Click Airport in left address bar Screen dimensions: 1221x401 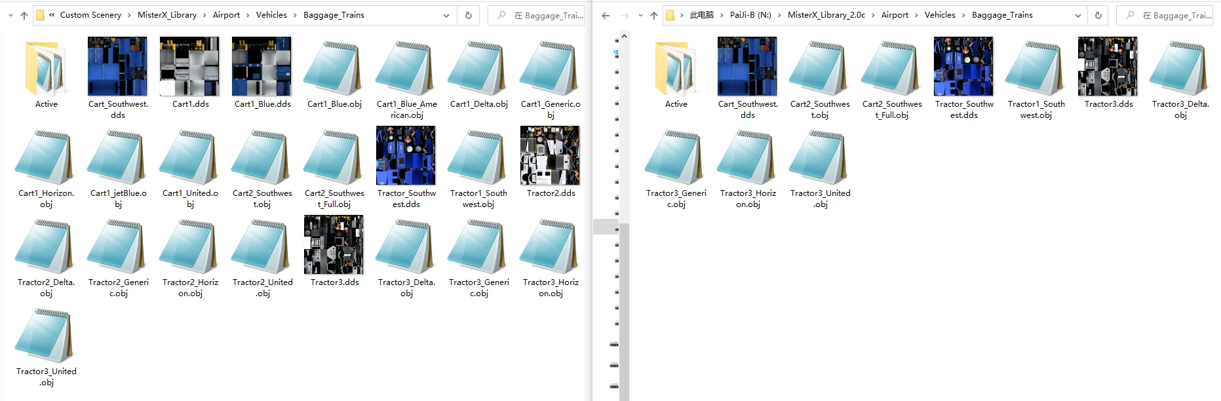[226, 15]
